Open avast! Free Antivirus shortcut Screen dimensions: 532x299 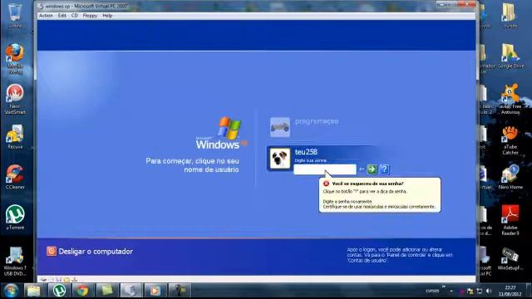point(510,99)
